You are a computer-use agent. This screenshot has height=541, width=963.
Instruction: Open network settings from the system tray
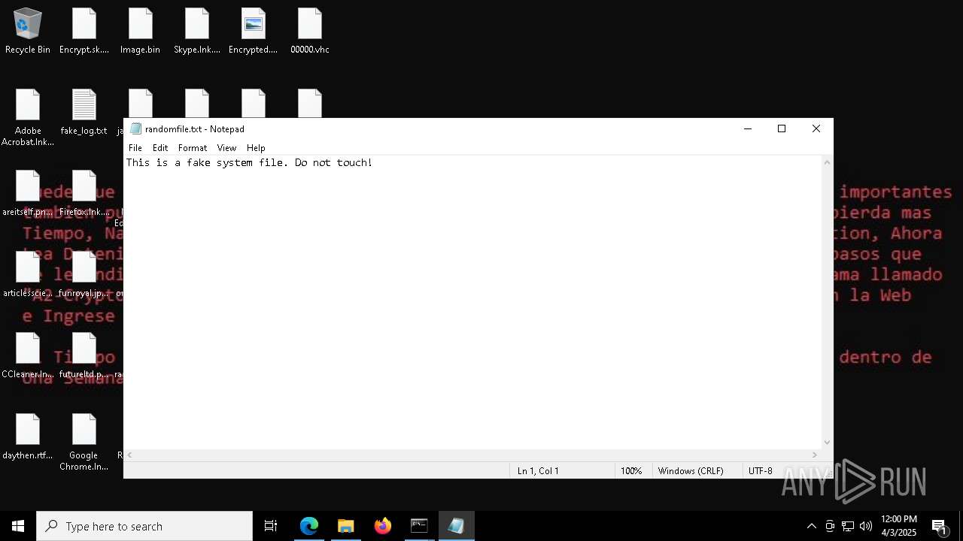[848, 526]
